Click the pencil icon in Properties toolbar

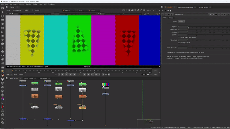point(170,11)
